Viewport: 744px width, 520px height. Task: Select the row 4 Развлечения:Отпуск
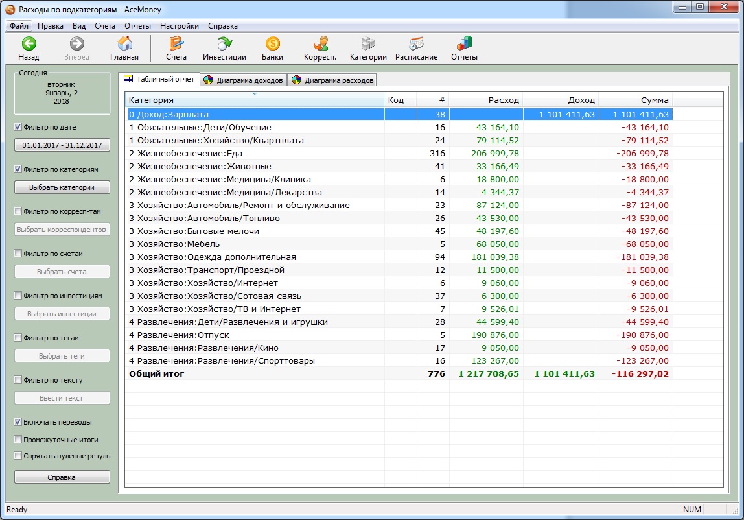click(399, 335)
